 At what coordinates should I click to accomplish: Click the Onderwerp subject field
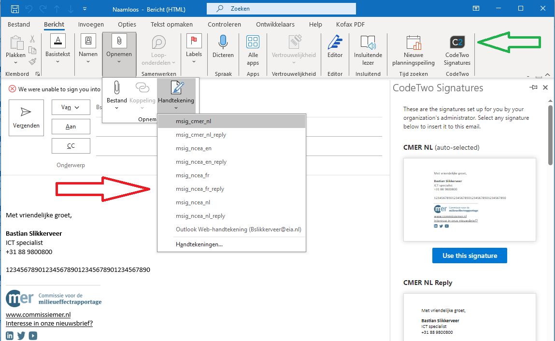click(x=239, y=165)
